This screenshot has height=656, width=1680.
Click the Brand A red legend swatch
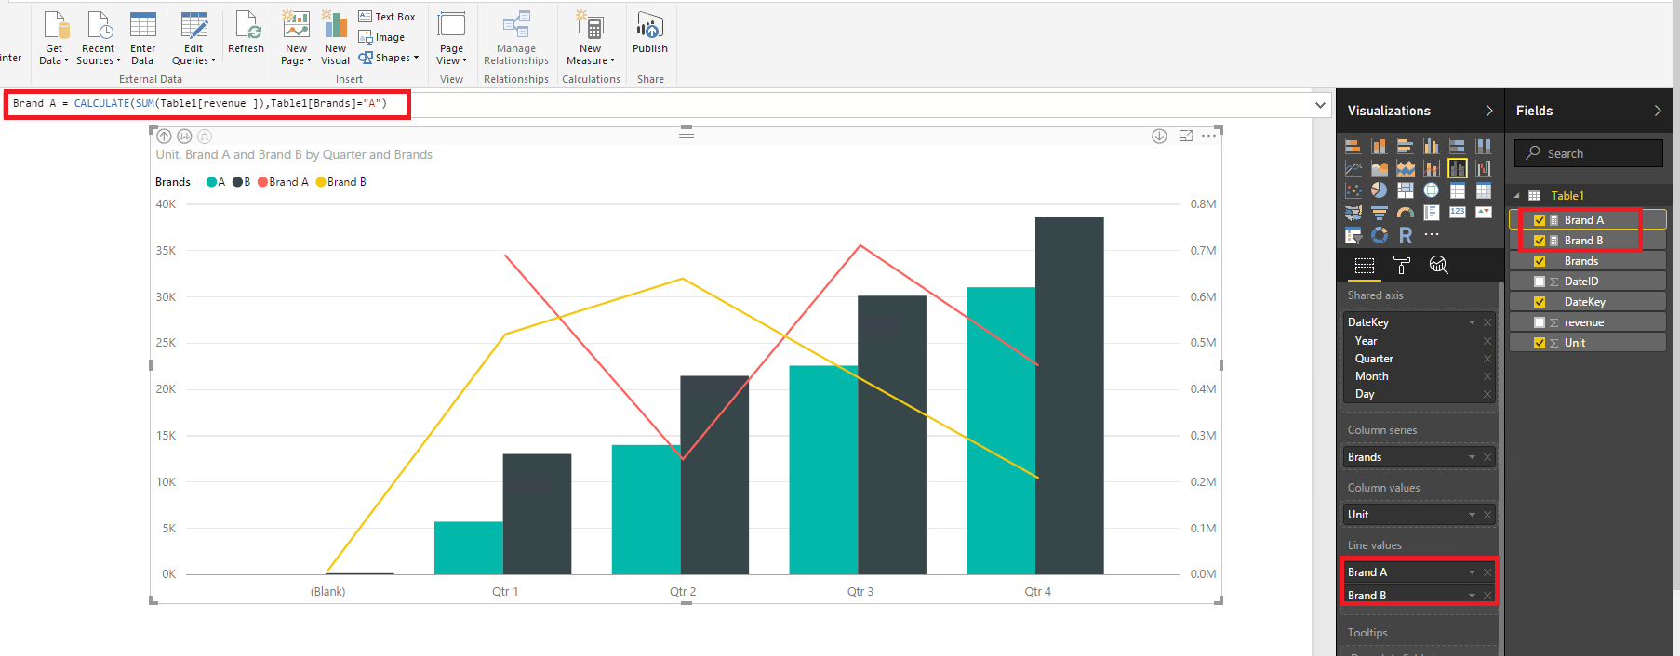[263, 182]
